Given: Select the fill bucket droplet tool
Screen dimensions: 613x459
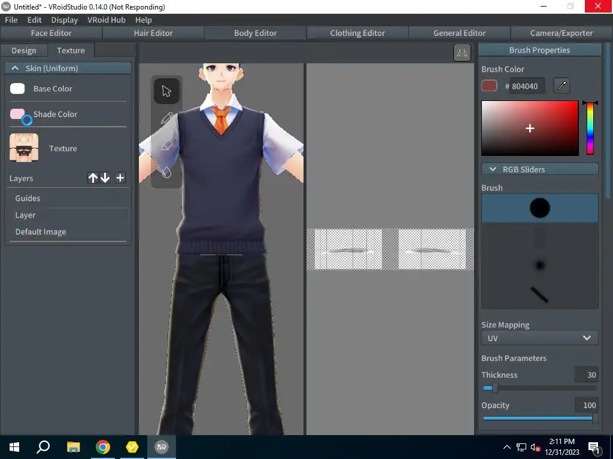Looking at the screenshot, I should coord(166,172).
